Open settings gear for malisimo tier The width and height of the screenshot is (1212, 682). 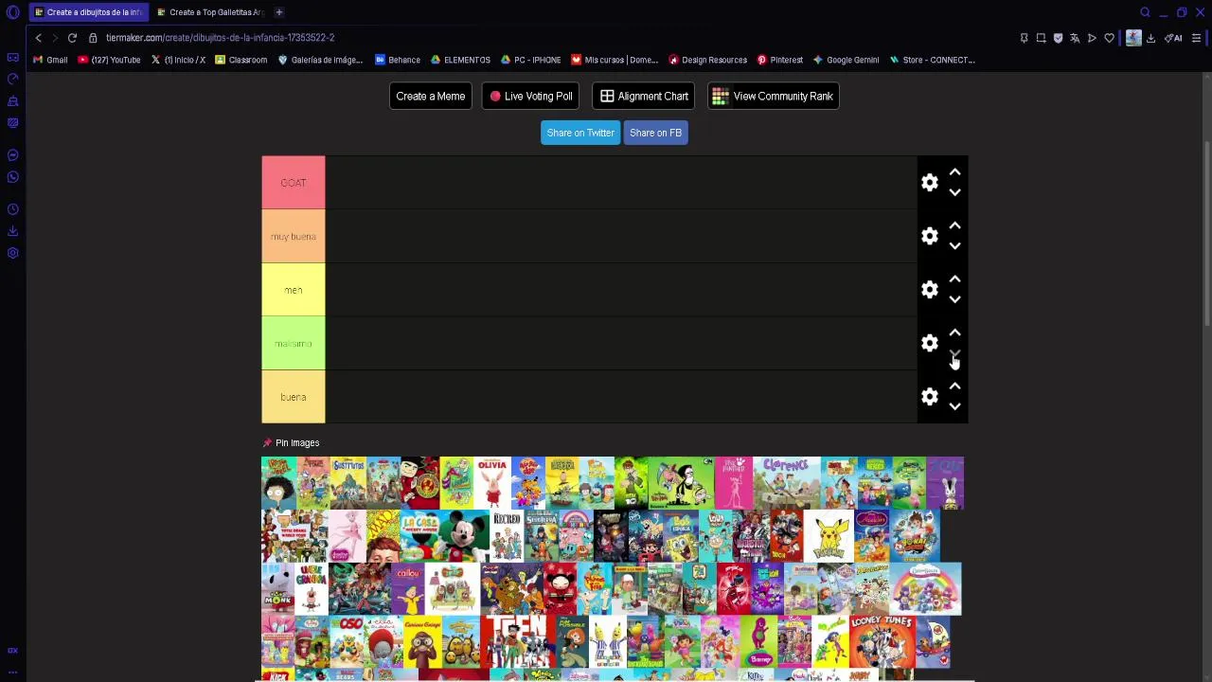[930, 343]
